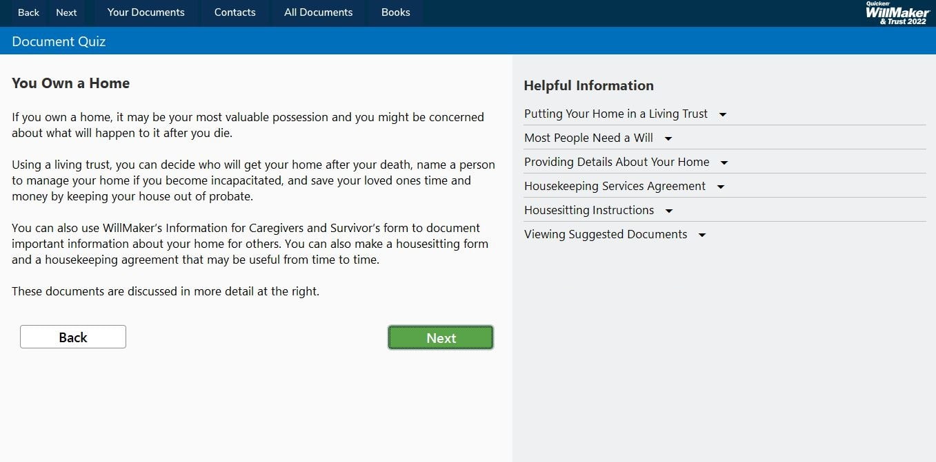Viewport: 936px width, 462px height.
Task: Toggle the arrow next to Housesitting Instructions
Action: coord(669,211)
